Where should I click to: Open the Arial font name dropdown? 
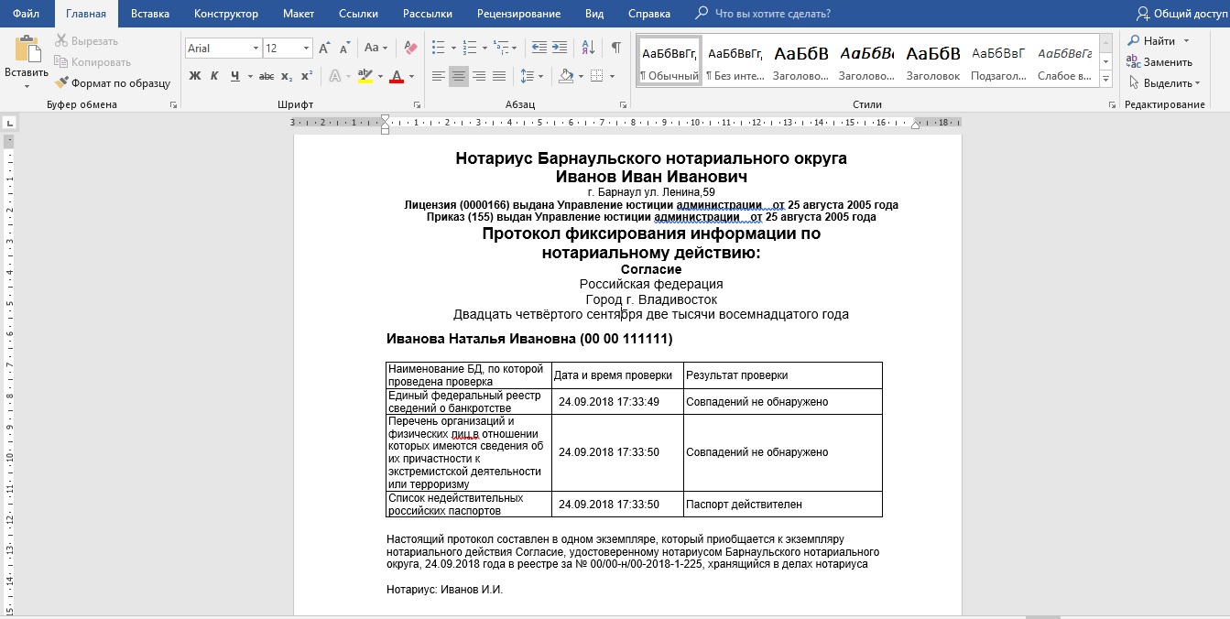[x=256, y=49]
